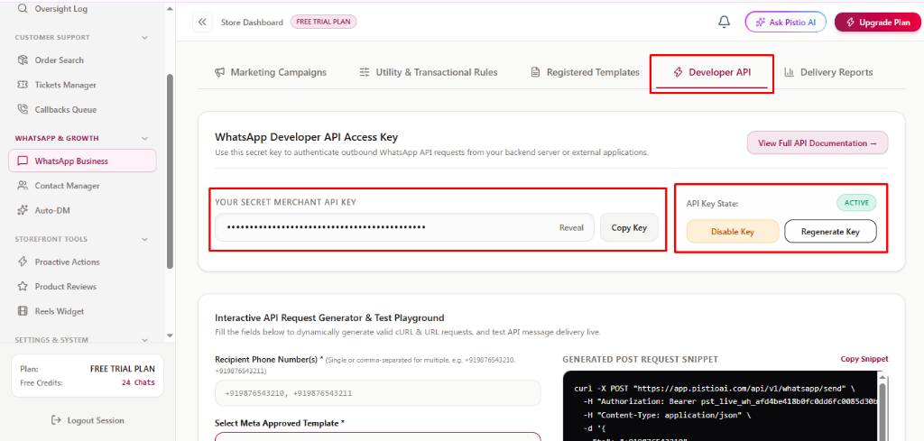924x441 pixels.
Task: Open View Full API Documentation
Action: pyautogui.click(x=818, y=143)
